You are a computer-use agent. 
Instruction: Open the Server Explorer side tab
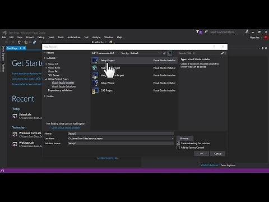(x=3, y=53)
